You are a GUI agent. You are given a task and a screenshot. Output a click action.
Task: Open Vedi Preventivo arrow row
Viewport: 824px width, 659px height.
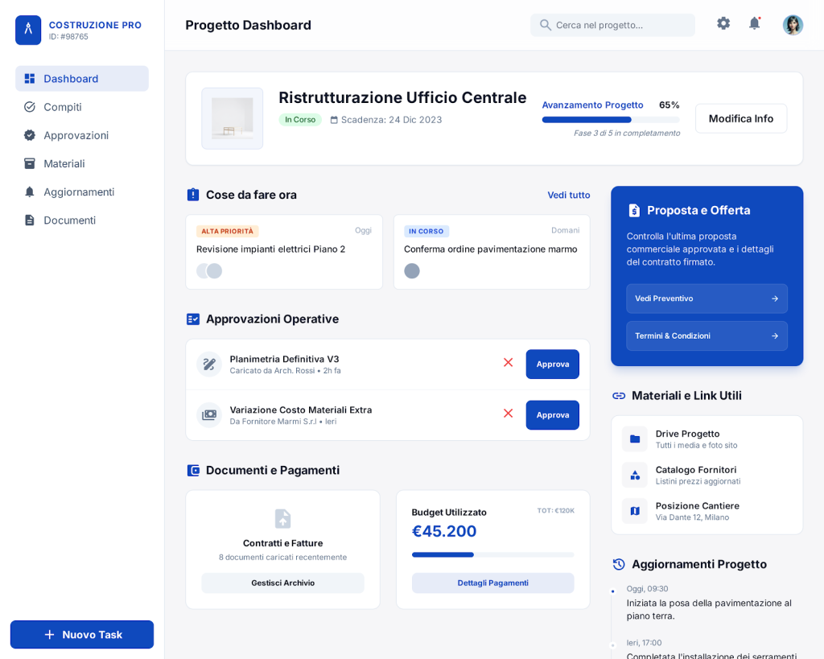(707, 299)
